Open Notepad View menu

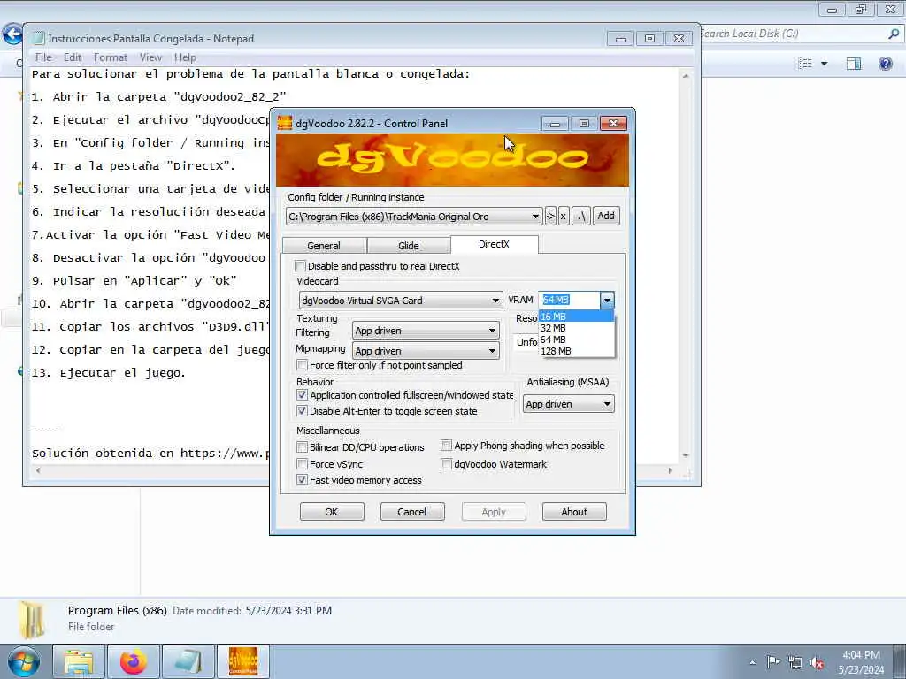[150, 57]
